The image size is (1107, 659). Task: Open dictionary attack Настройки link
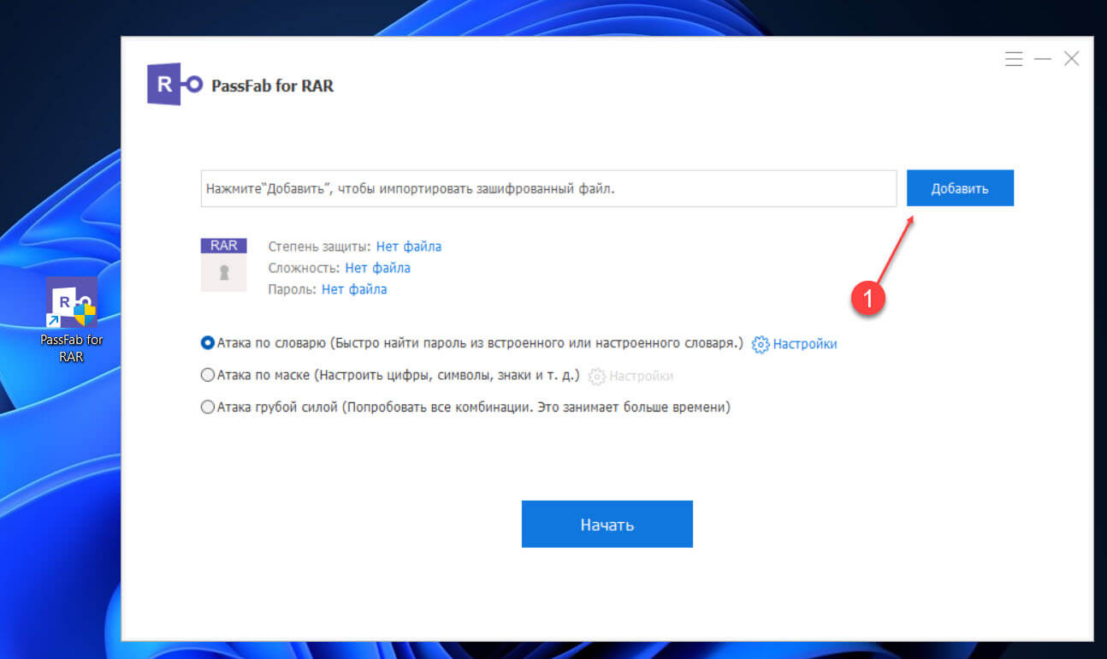pos(805,344)
